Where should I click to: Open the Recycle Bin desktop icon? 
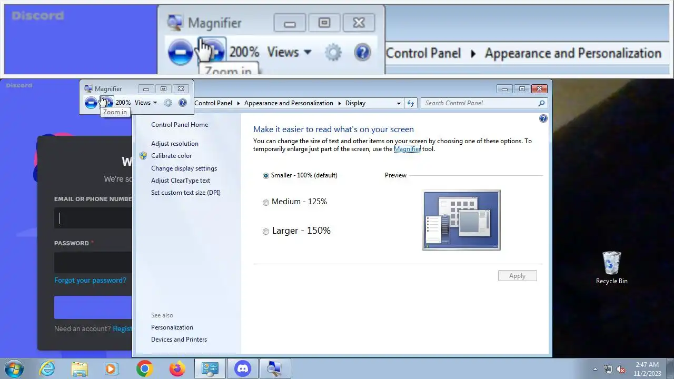[x=611, y=268]
